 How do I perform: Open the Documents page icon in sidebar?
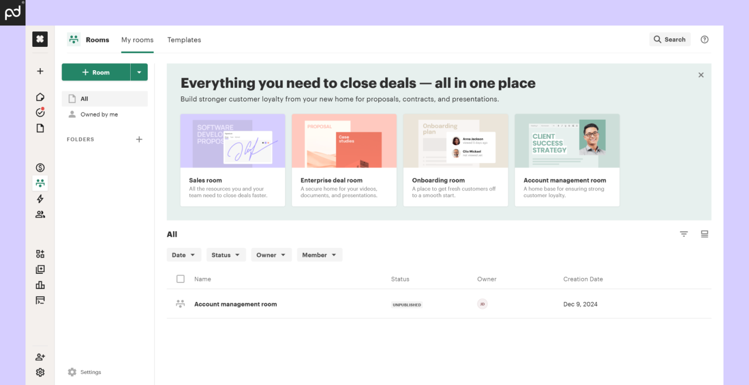(x=40, y=128)
